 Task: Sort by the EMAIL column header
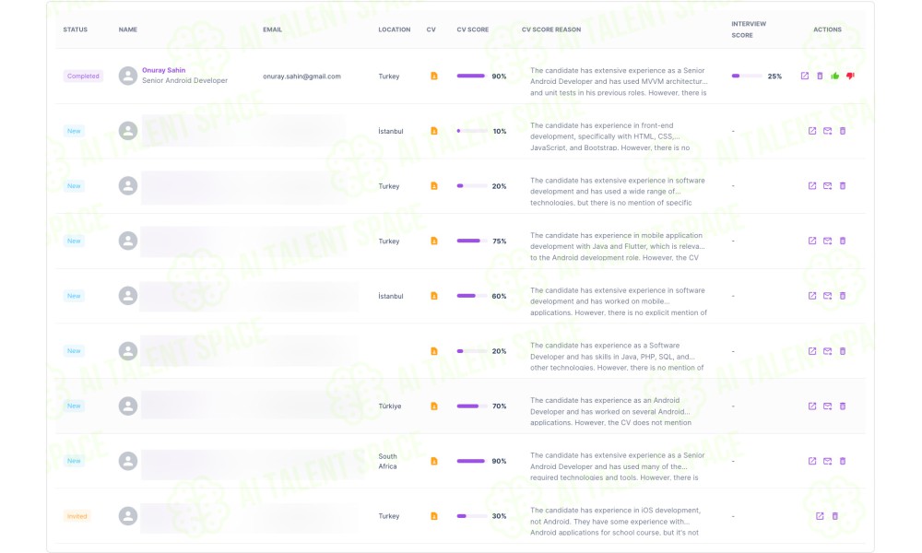[272, 29]
